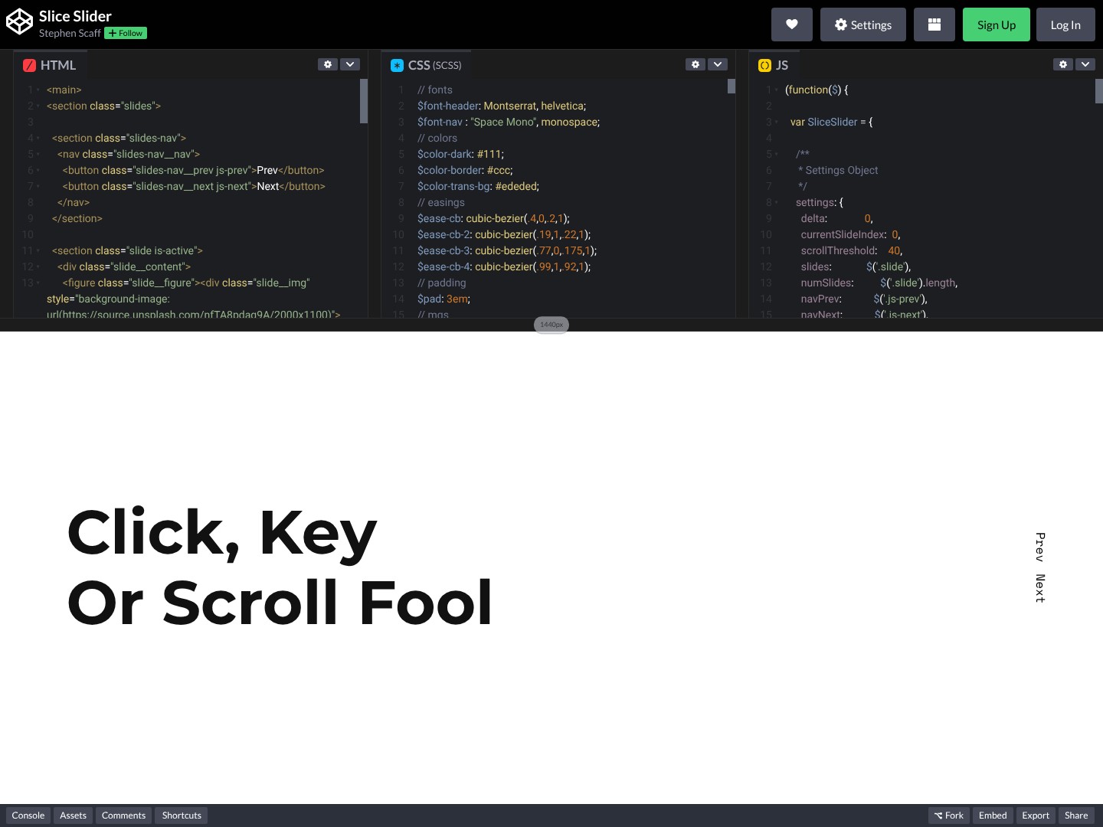This screenshot has width=1103, height=827.
Task: Click the Log In button
Action: [1065, 25]
